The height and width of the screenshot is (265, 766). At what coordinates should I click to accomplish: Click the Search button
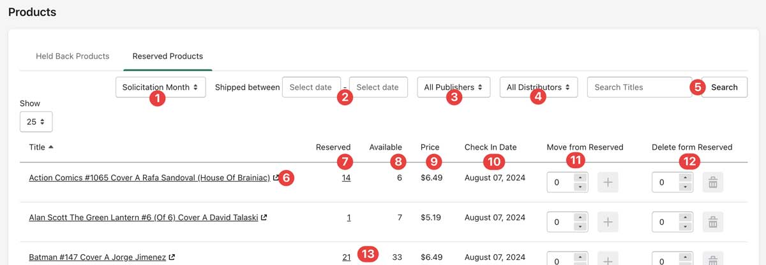(724, 87)
